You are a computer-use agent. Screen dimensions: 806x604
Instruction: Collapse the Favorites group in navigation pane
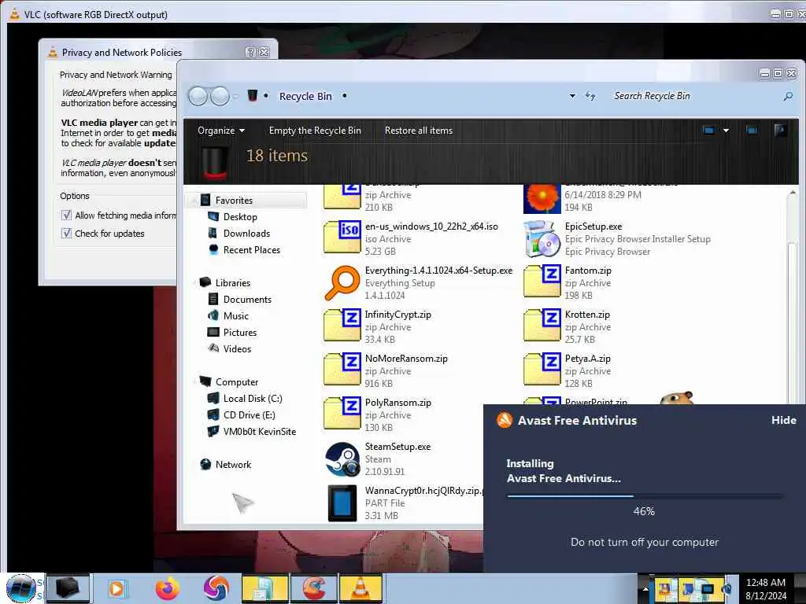coord(194,201)
